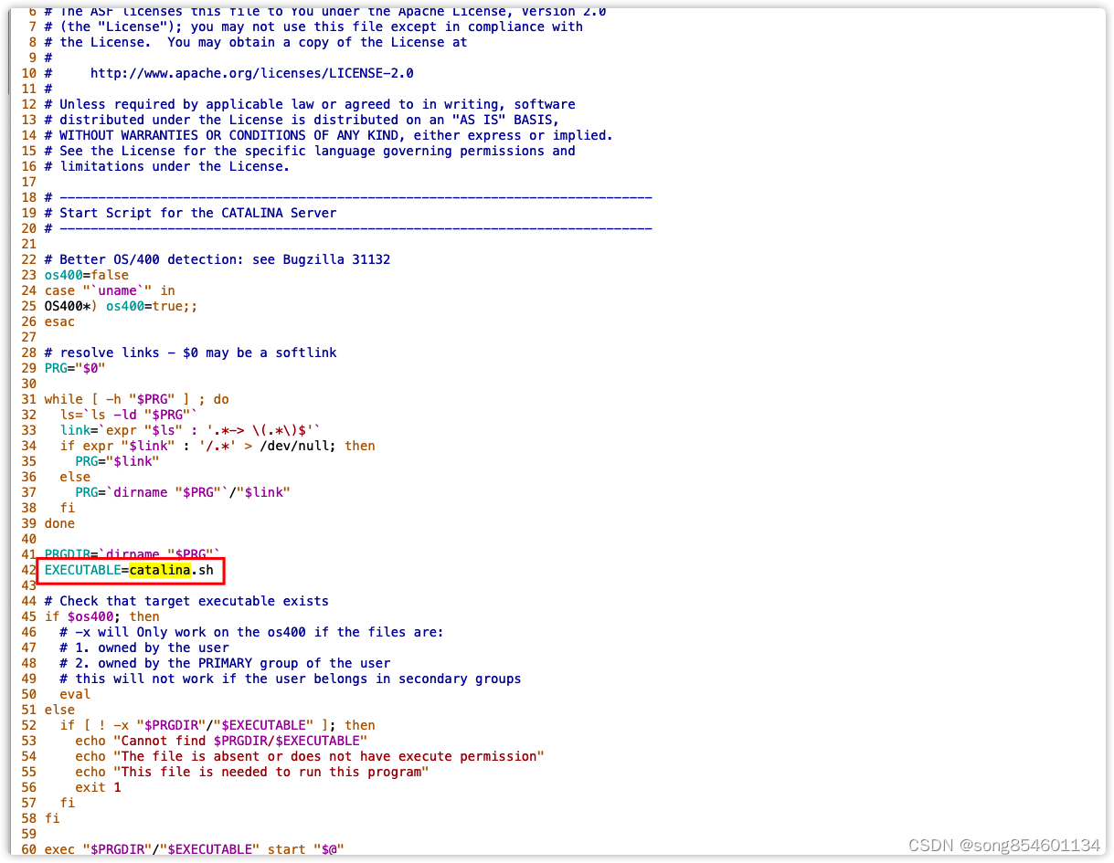The width and height of the screenshot is (1114, 863).
Task: Select the os400=false assignment on line 23
Action: point(78,275)
